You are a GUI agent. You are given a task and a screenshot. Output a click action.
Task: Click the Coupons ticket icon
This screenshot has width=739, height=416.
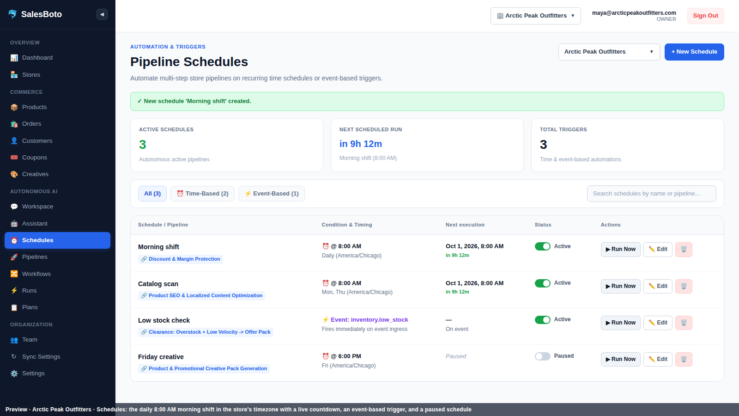(x=14, y=158)
